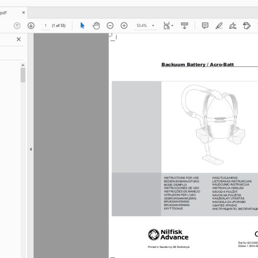Image resolution: width=258 pixels, height=258 pixels.
Task: Close the pdf document tab
Action: pos(23,12)
